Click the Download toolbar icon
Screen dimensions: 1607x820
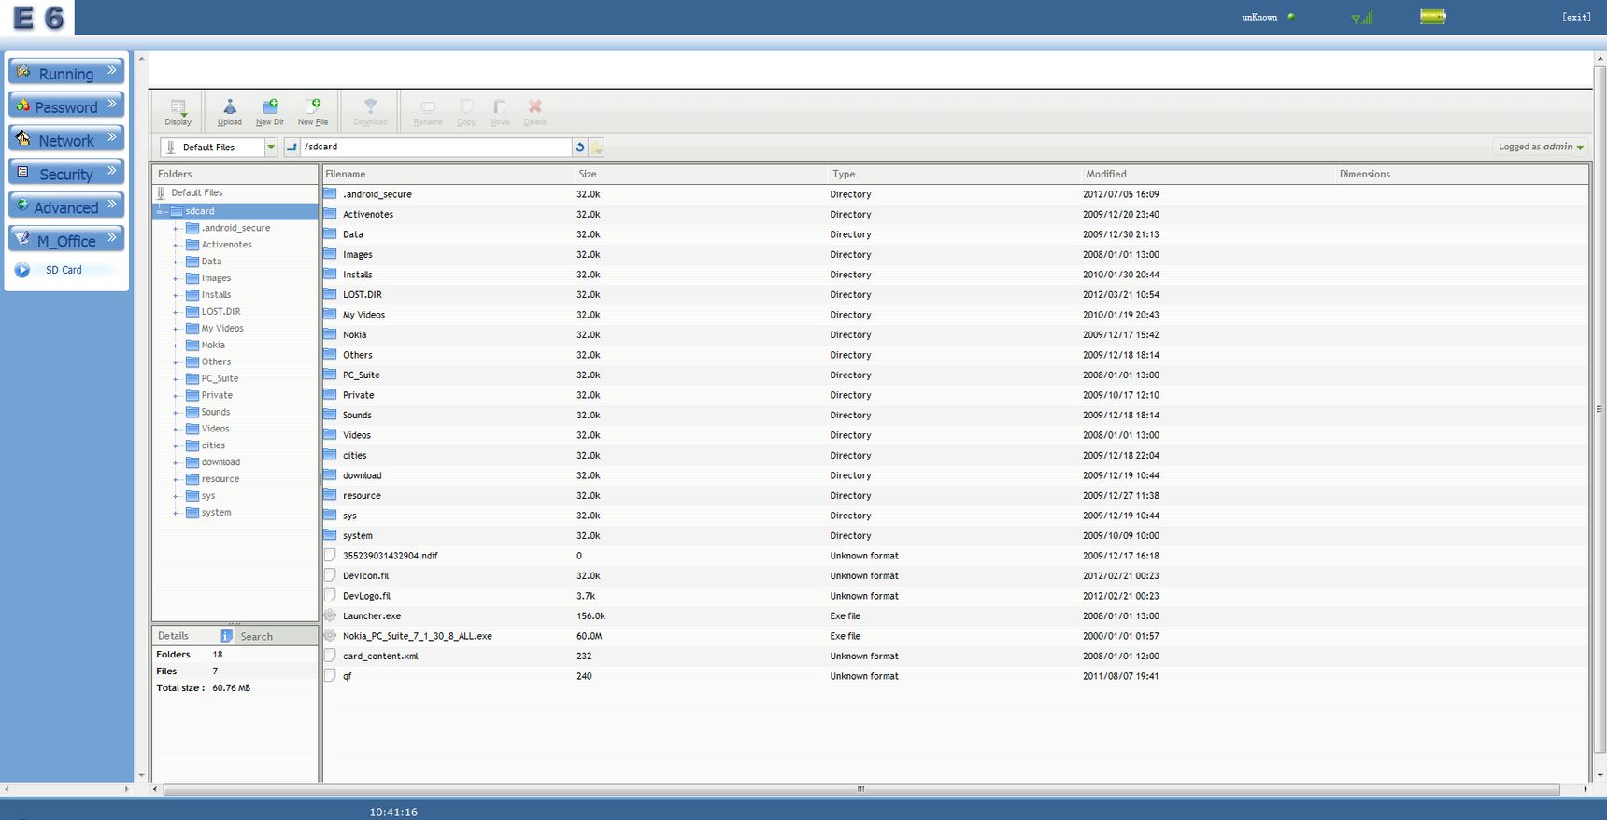point(370,111)
